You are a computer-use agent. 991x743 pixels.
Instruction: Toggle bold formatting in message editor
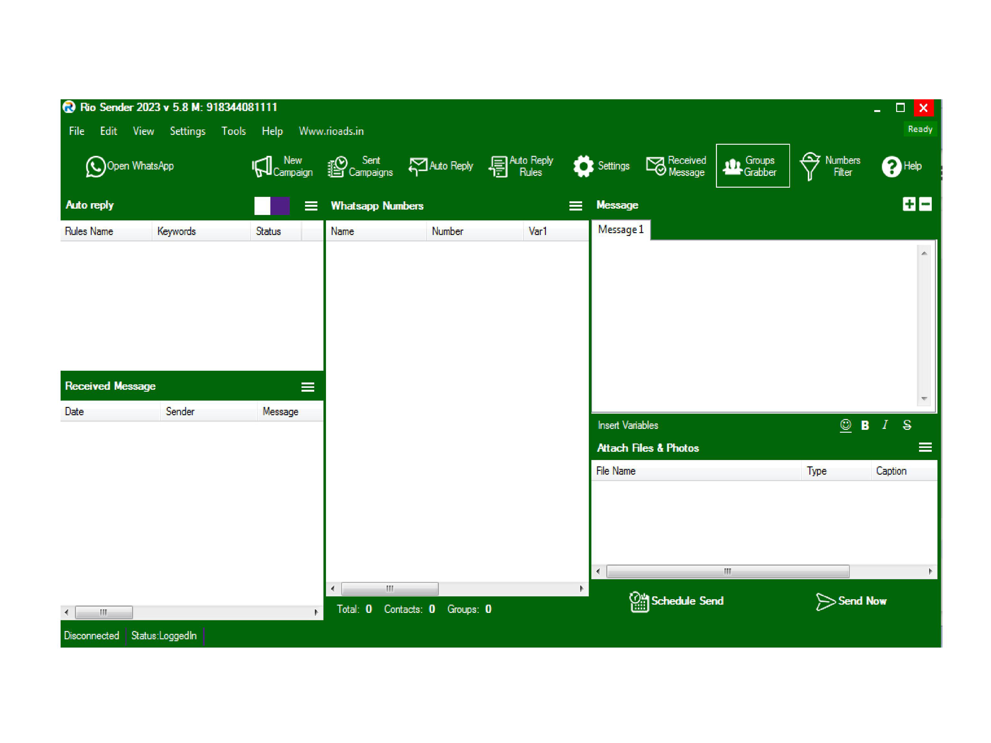pos(865,425)
